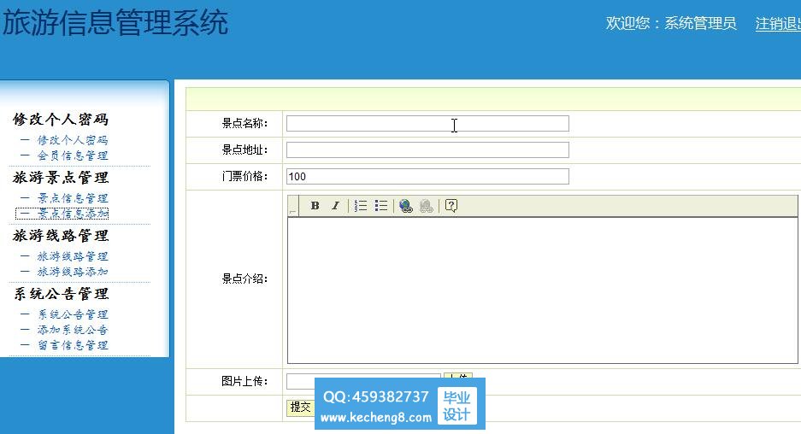
Task: Focus the 景点地址 input field
Action: pyautogui.click(x=427, y=150)
